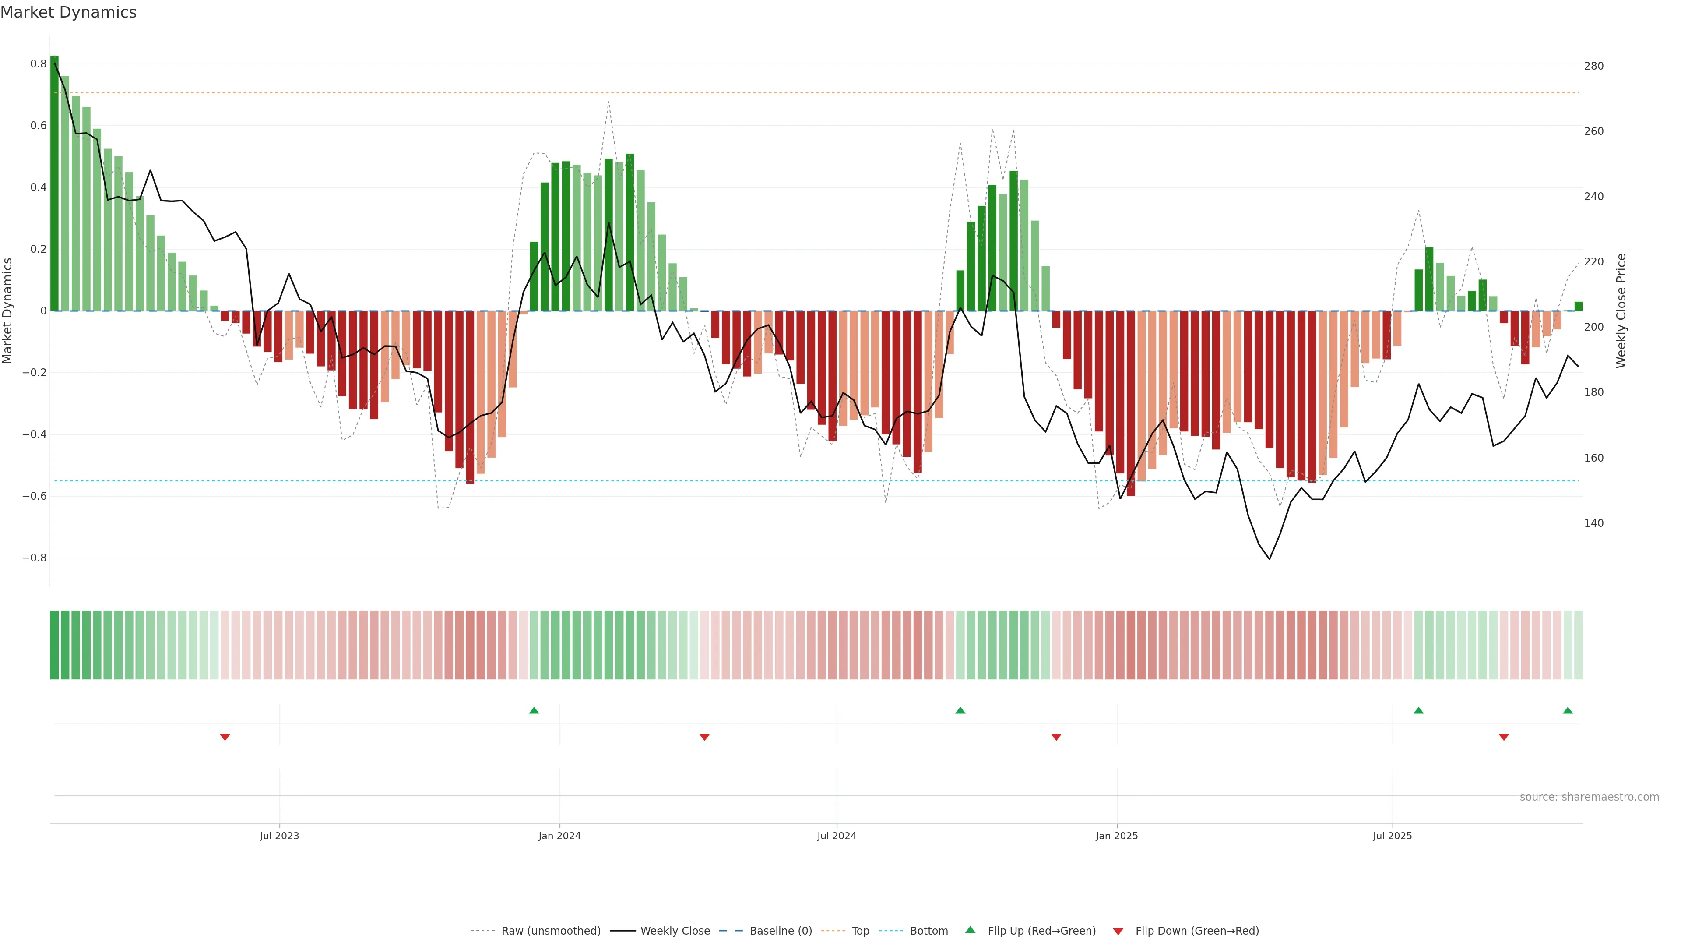Viewport: 1681px width, 946px height.
Task: Click the red flip-down marker before Jul 2023
Action: (225, 737)
